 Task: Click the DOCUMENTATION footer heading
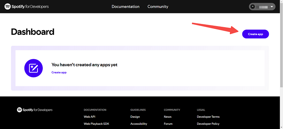pos(95,110)
